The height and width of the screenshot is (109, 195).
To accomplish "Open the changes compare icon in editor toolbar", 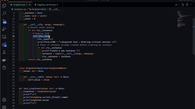I will tap(183, 5).
